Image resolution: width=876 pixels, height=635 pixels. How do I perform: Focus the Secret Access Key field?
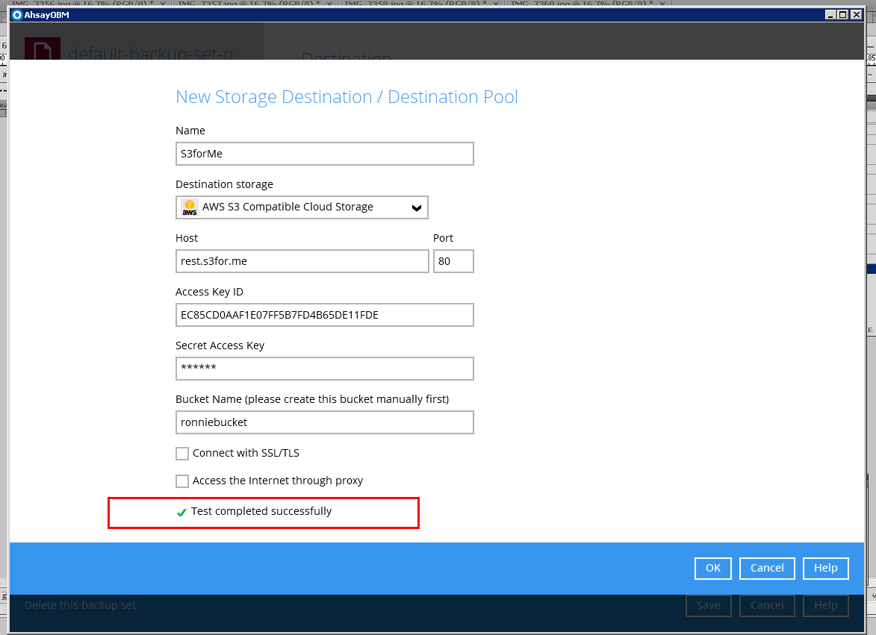pos(325,369)
